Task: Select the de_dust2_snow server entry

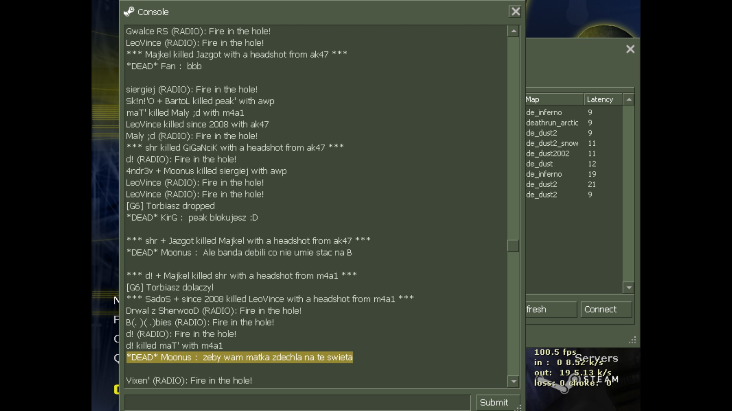Action: 552,143
